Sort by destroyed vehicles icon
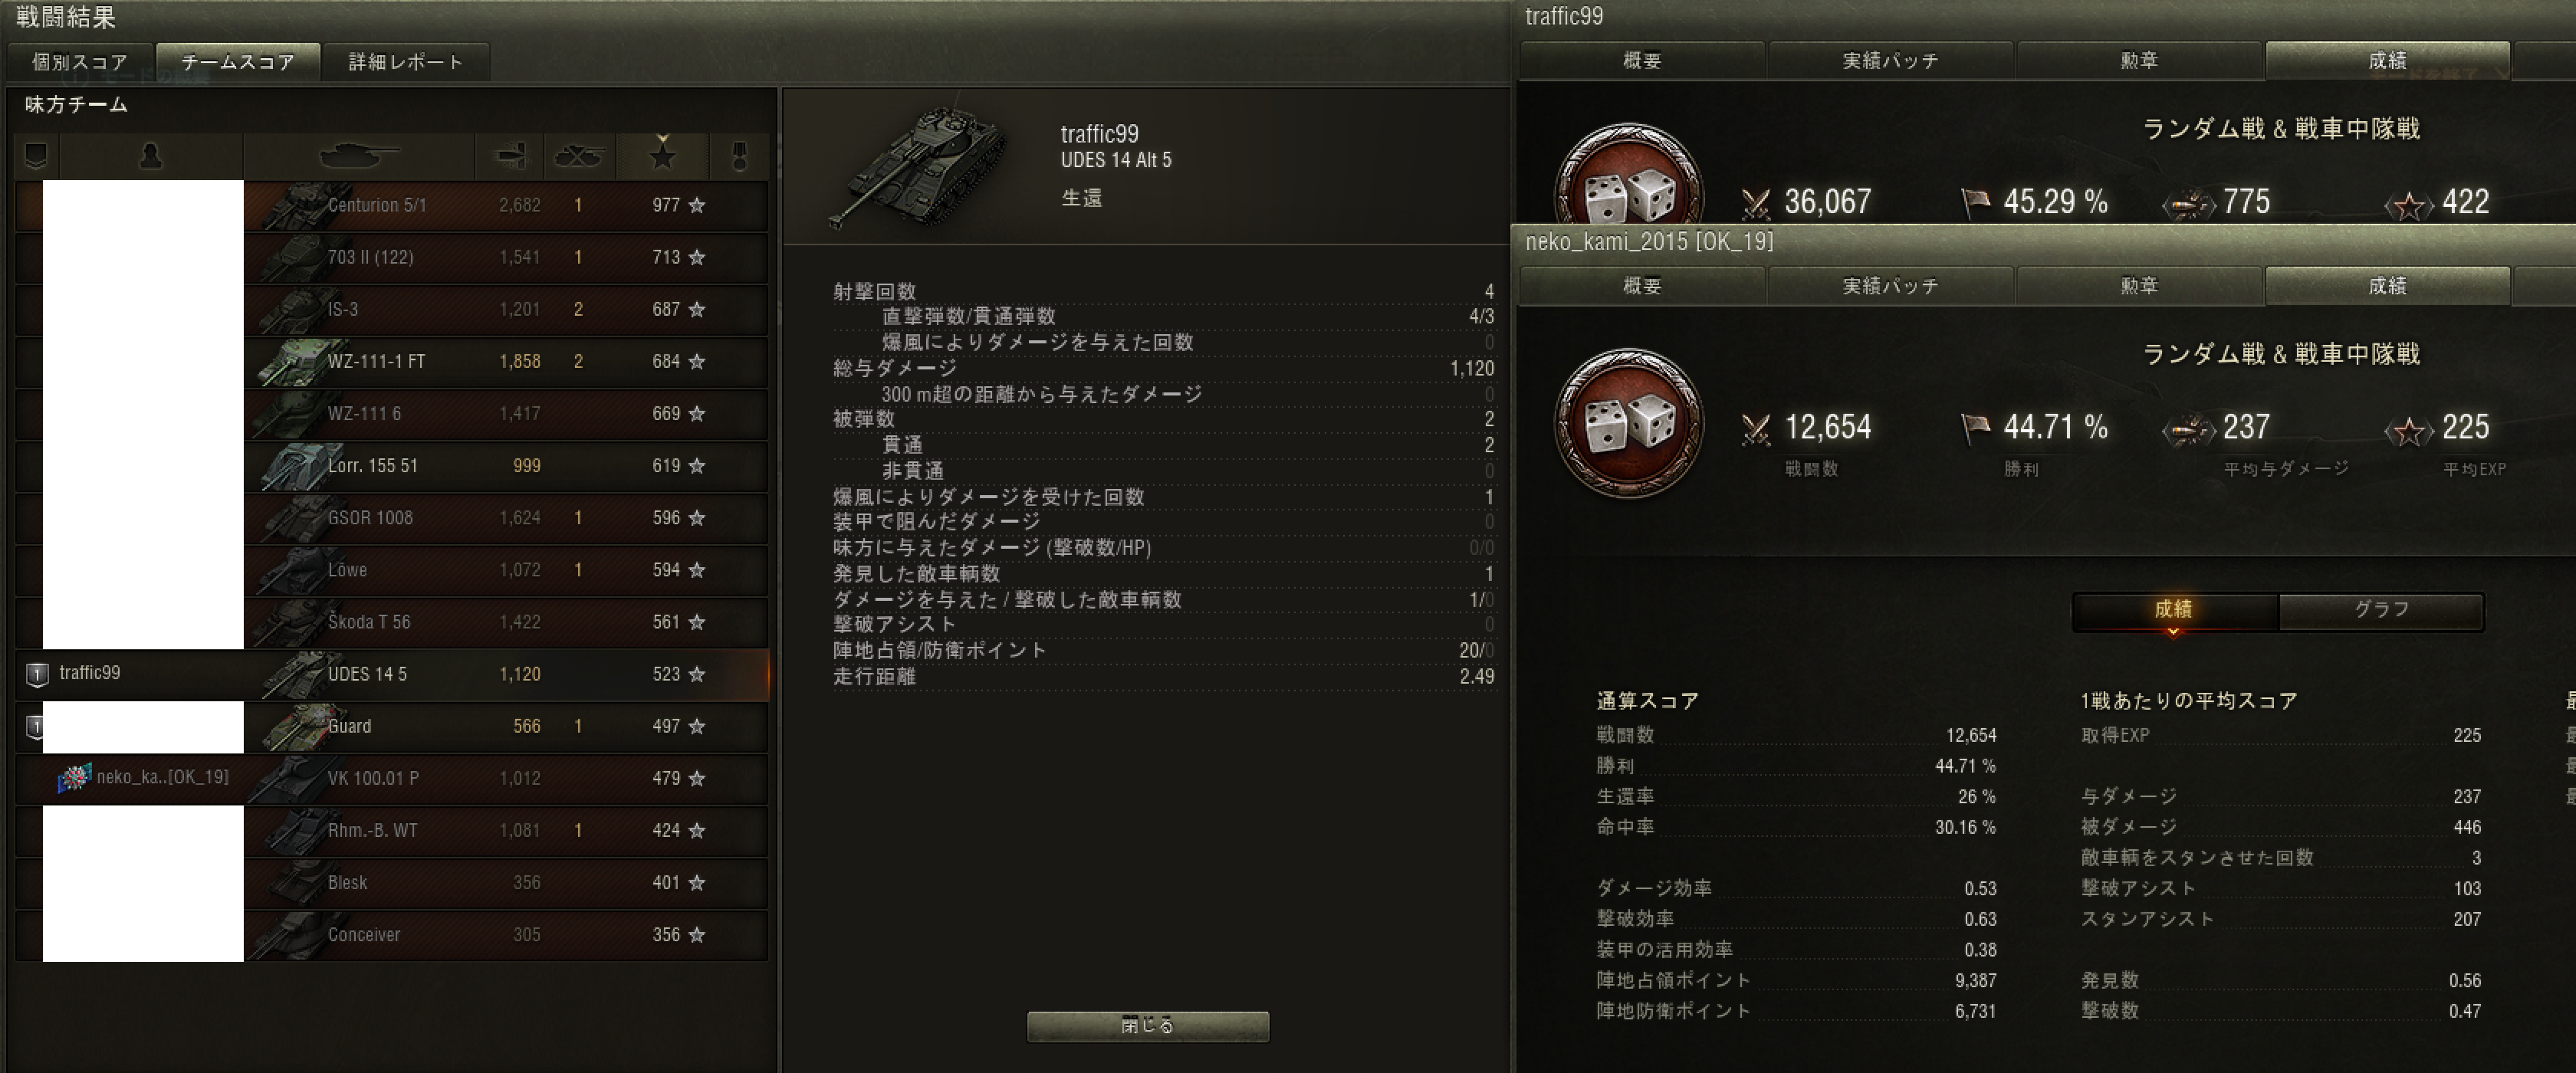This screenshot has width=2576, height=1073. coord(579,156)
